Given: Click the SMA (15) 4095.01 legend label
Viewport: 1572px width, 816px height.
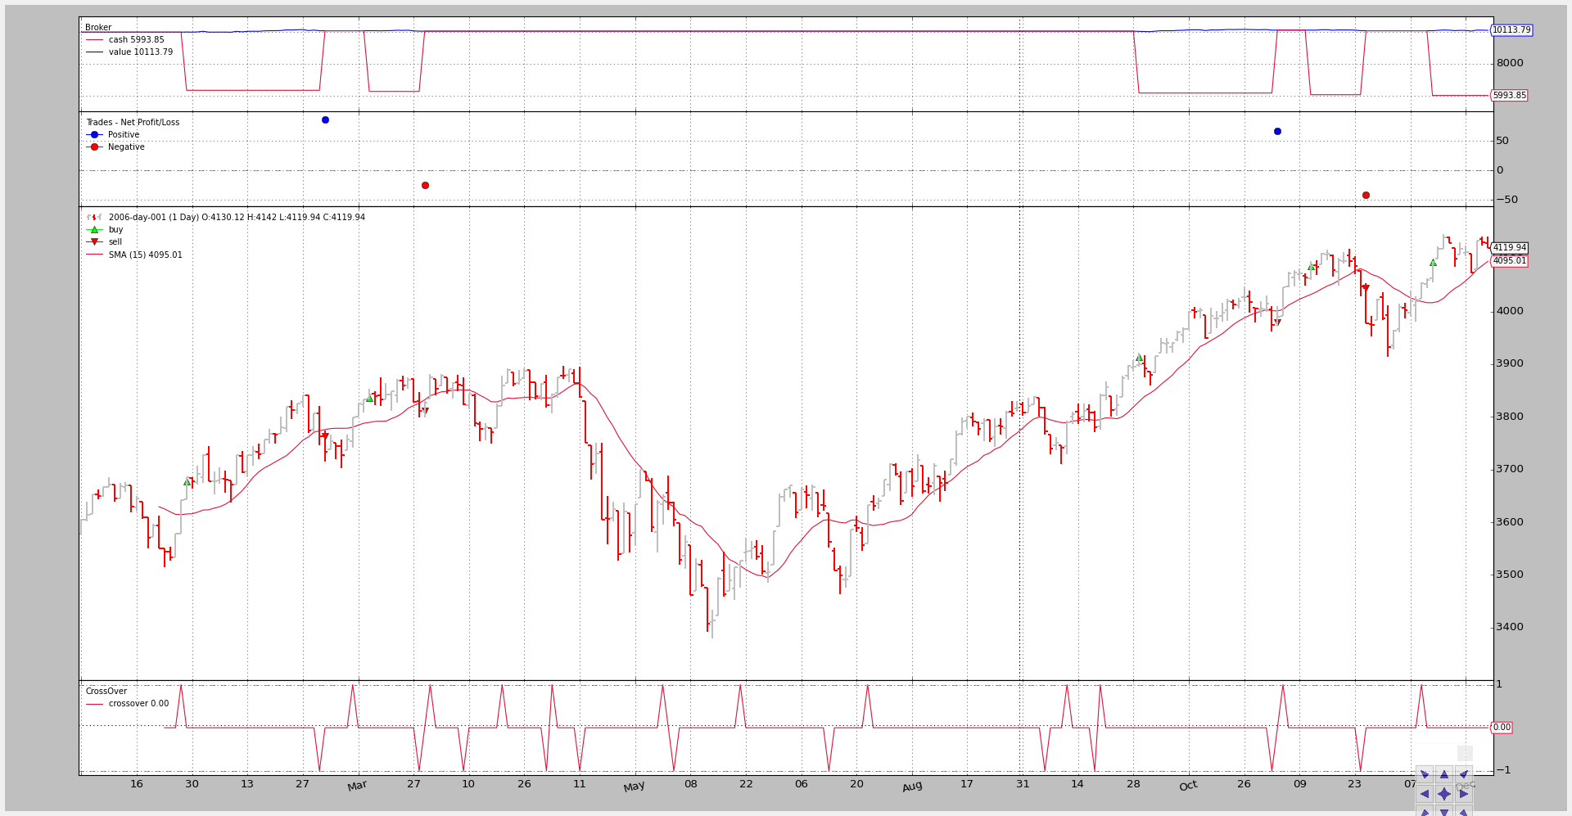Looking at the screenshot, I should click(145, 255).
